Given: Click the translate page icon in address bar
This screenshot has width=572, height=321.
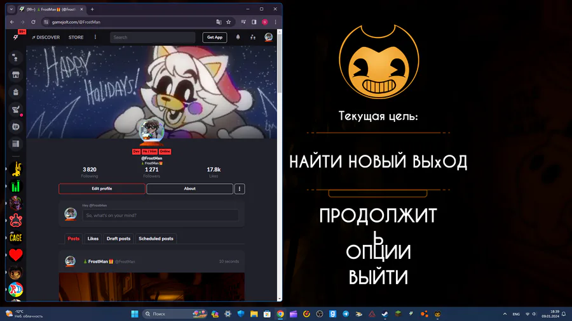Looking at the screenshot, I should click(219, 22).
